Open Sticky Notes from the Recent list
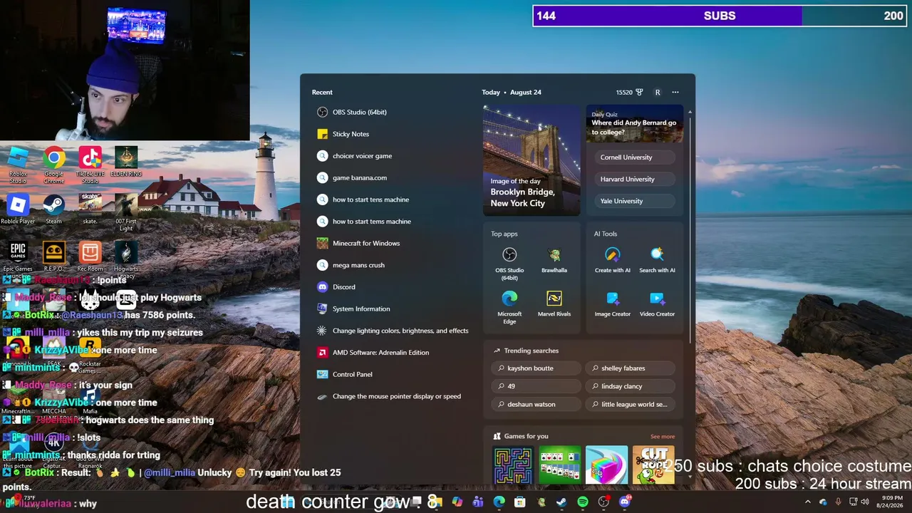This screenshot has width=912, height=513. [343, 134]
